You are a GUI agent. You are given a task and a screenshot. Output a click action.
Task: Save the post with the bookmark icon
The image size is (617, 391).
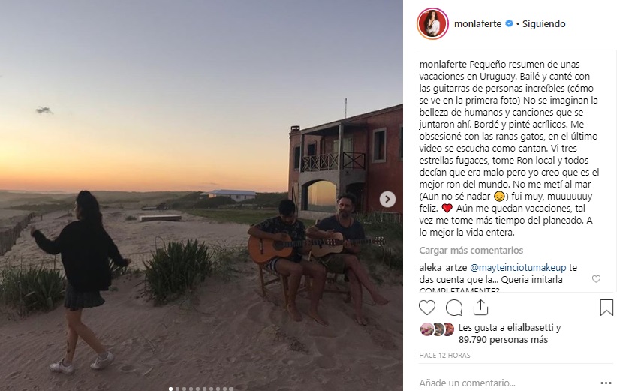coord(606,308)
